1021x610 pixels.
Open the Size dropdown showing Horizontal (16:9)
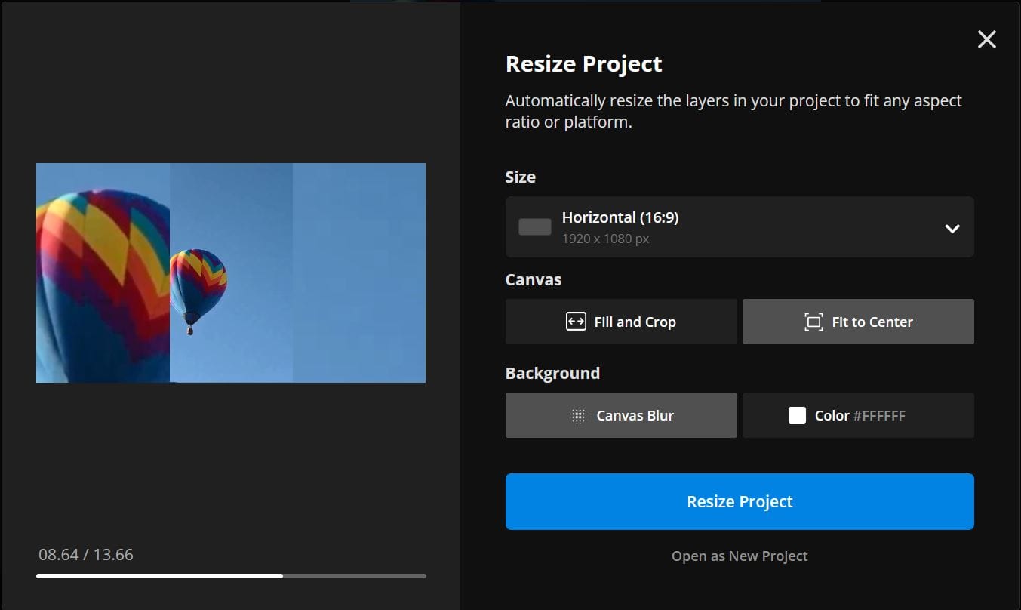pyautogui.click(x=740, y=227)
